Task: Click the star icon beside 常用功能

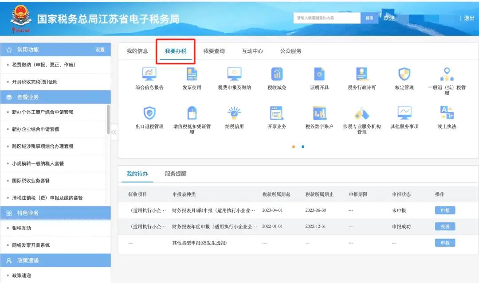Action: tap(9, 50)
